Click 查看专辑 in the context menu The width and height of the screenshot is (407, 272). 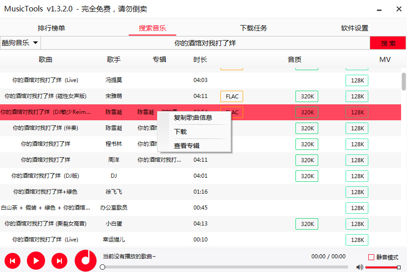pyautogui.click(x=187, y=146)
